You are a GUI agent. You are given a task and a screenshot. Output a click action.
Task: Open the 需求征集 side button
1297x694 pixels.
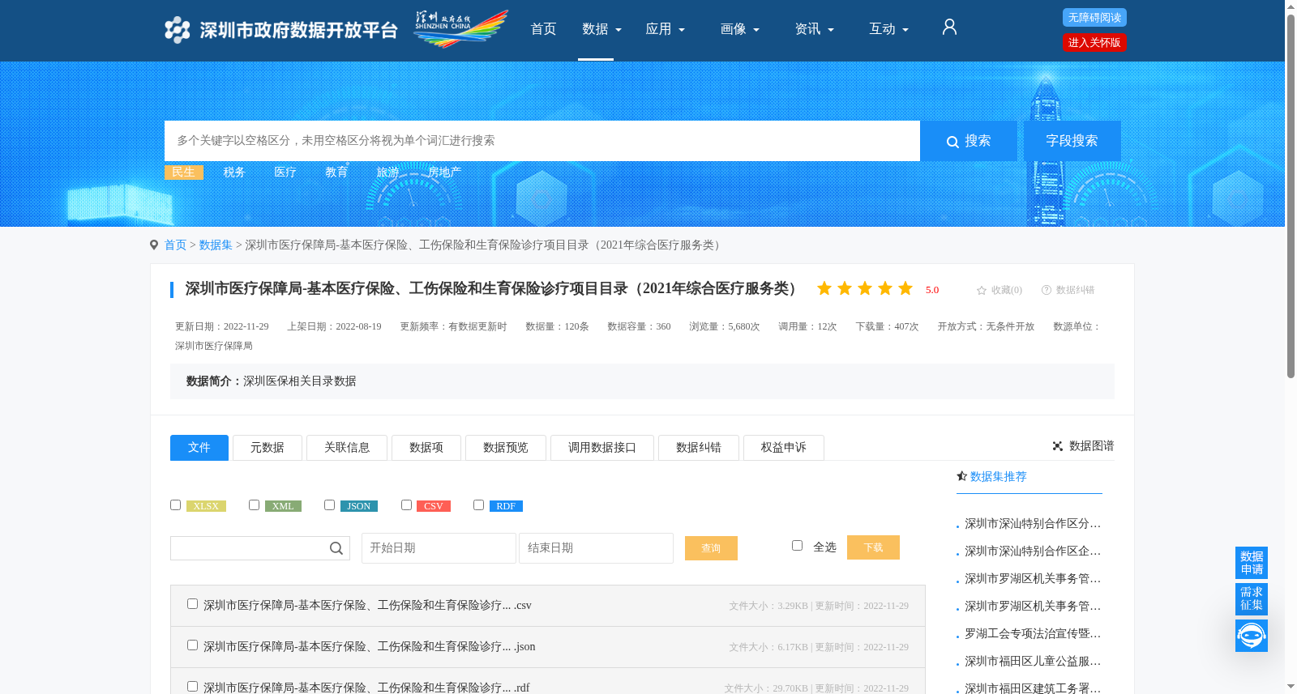click(x=1252, y=599)
